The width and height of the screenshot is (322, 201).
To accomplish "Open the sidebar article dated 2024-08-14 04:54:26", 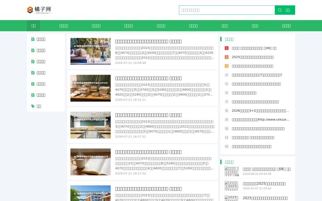I will (x=267, y=169).
